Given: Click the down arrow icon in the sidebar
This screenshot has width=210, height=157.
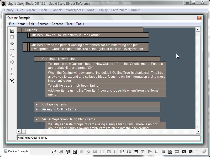Looking at the screenshot, I should [x=12, y=75].
